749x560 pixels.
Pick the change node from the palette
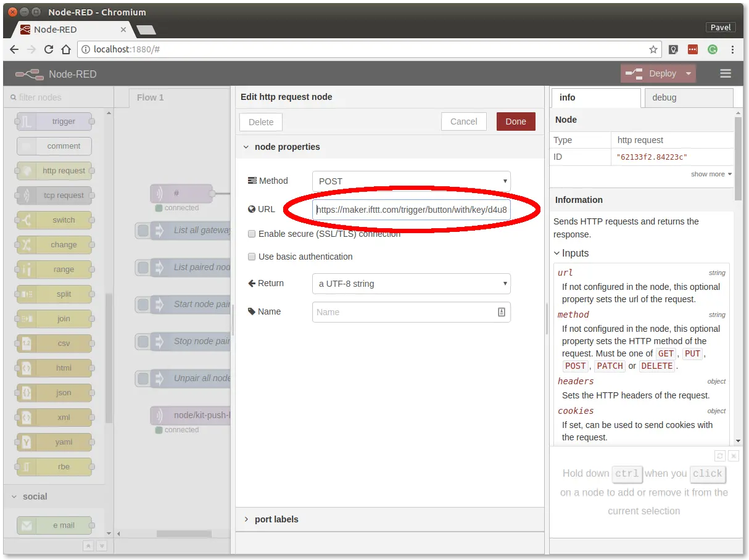point(54,245)
